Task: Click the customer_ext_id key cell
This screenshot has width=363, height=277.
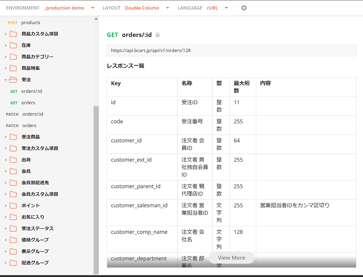Action: point(142,167)
